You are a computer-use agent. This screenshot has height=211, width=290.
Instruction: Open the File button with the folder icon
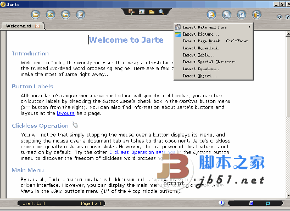[36, 15]
